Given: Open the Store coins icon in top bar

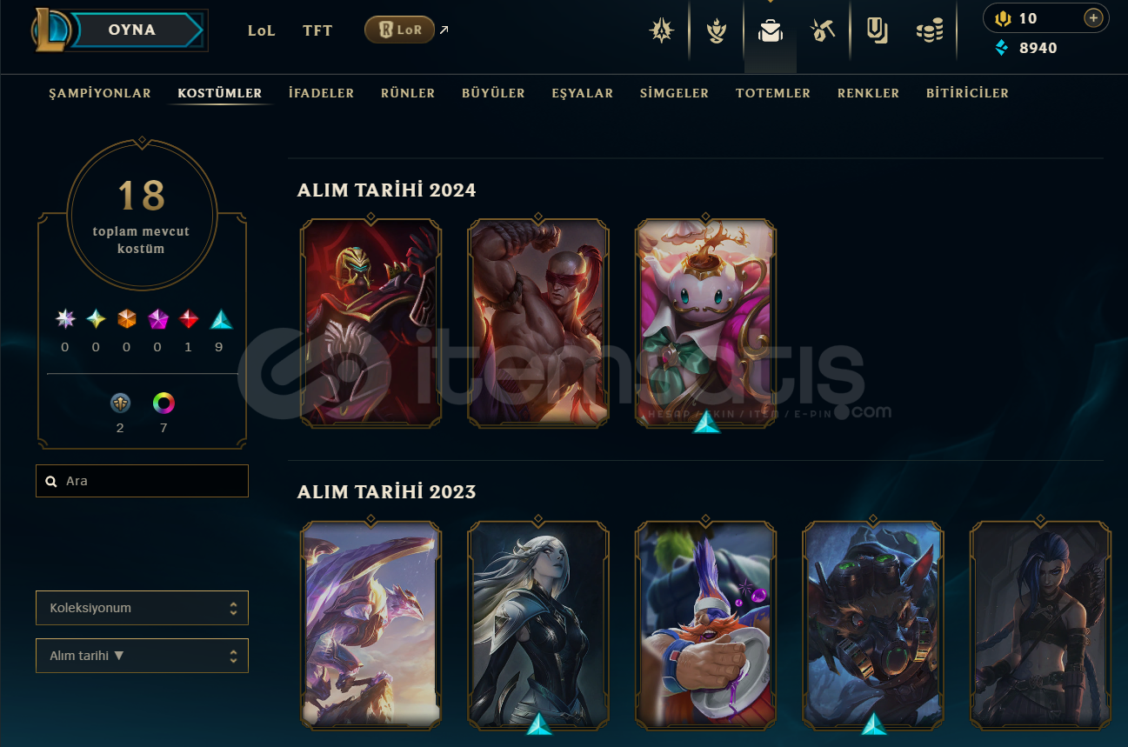Looking at the screenshot, I should coord(930,32).
